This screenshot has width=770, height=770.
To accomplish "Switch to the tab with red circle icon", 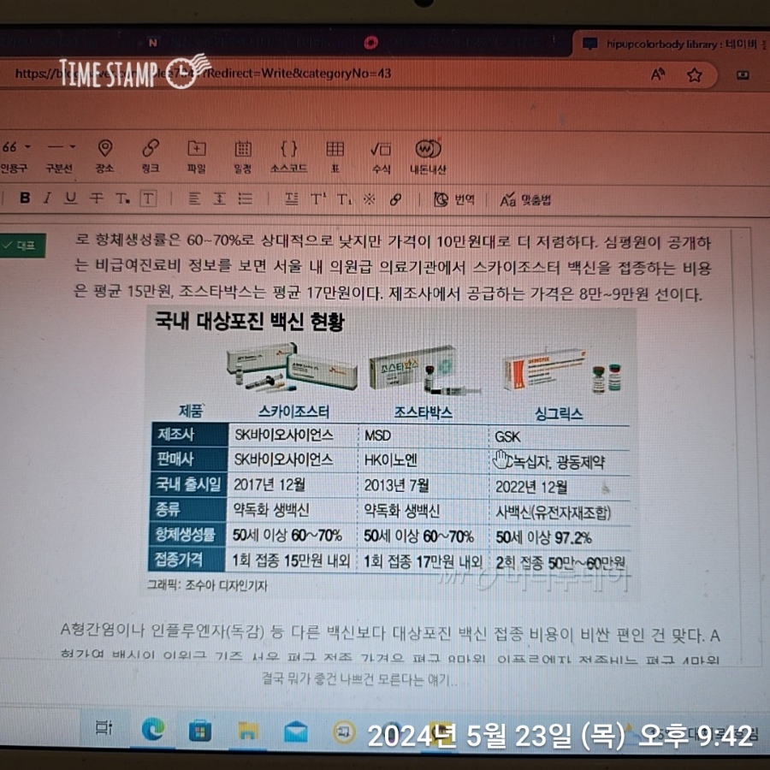I will coord(370,44).
